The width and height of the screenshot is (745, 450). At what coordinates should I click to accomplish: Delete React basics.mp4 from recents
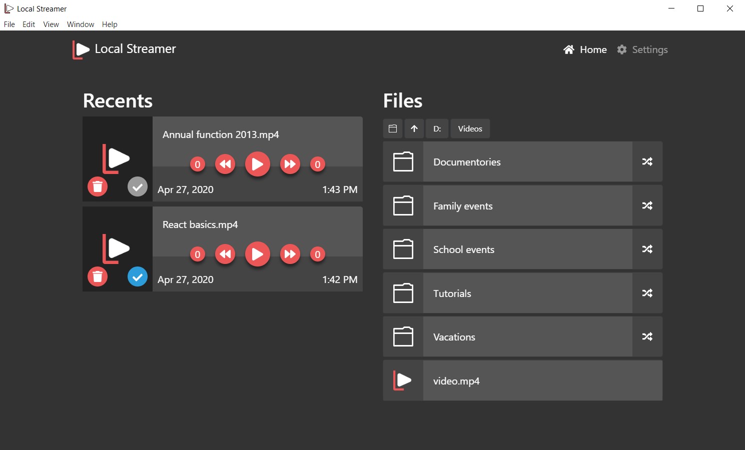tap(98, 276)
